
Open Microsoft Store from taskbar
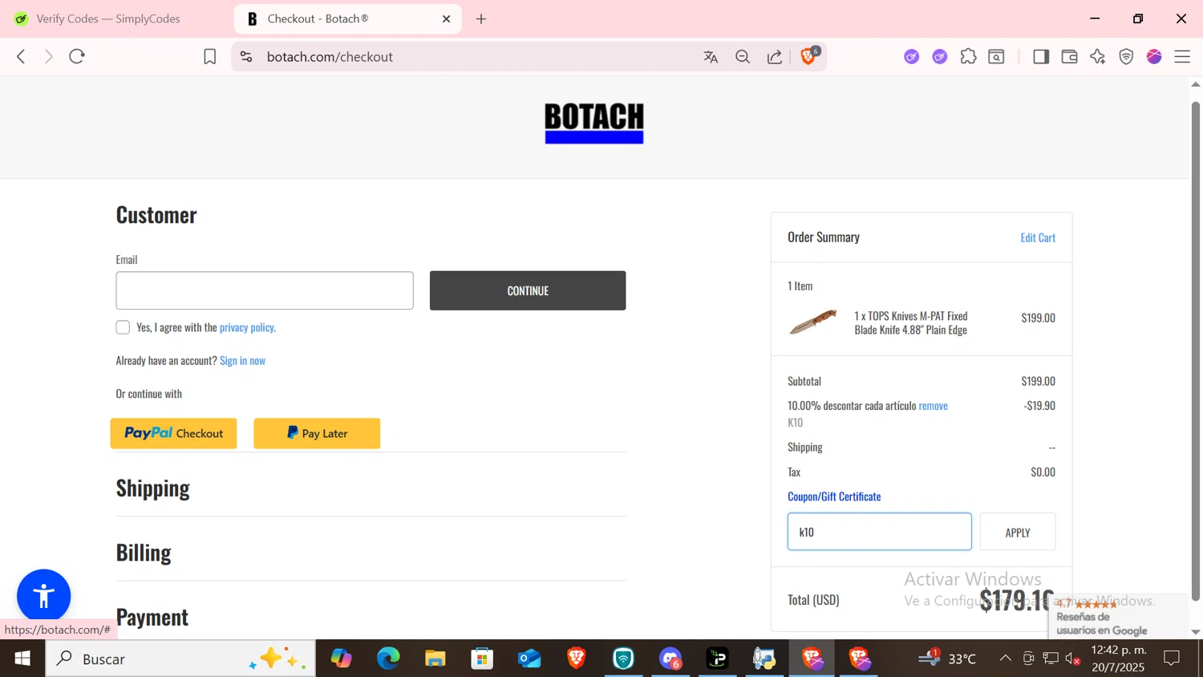tap(482, 659)
